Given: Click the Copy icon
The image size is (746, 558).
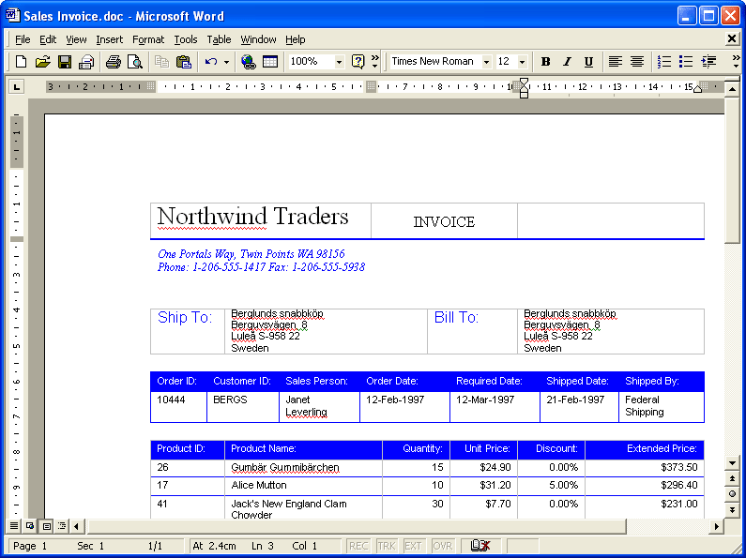Looking at the screenshot, I should click(x=161, y=61).
